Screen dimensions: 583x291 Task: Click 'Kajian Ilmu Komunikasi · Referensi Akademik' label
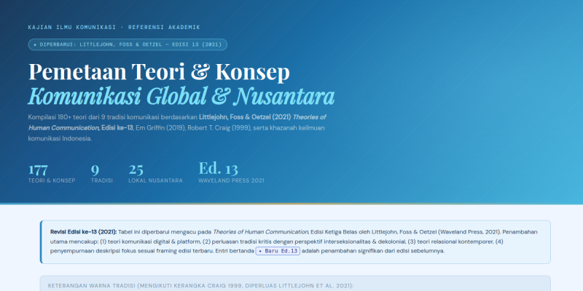114,27
